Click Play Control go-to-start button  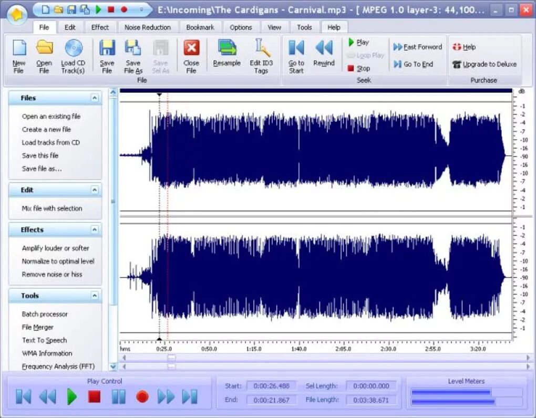point(23,397)
